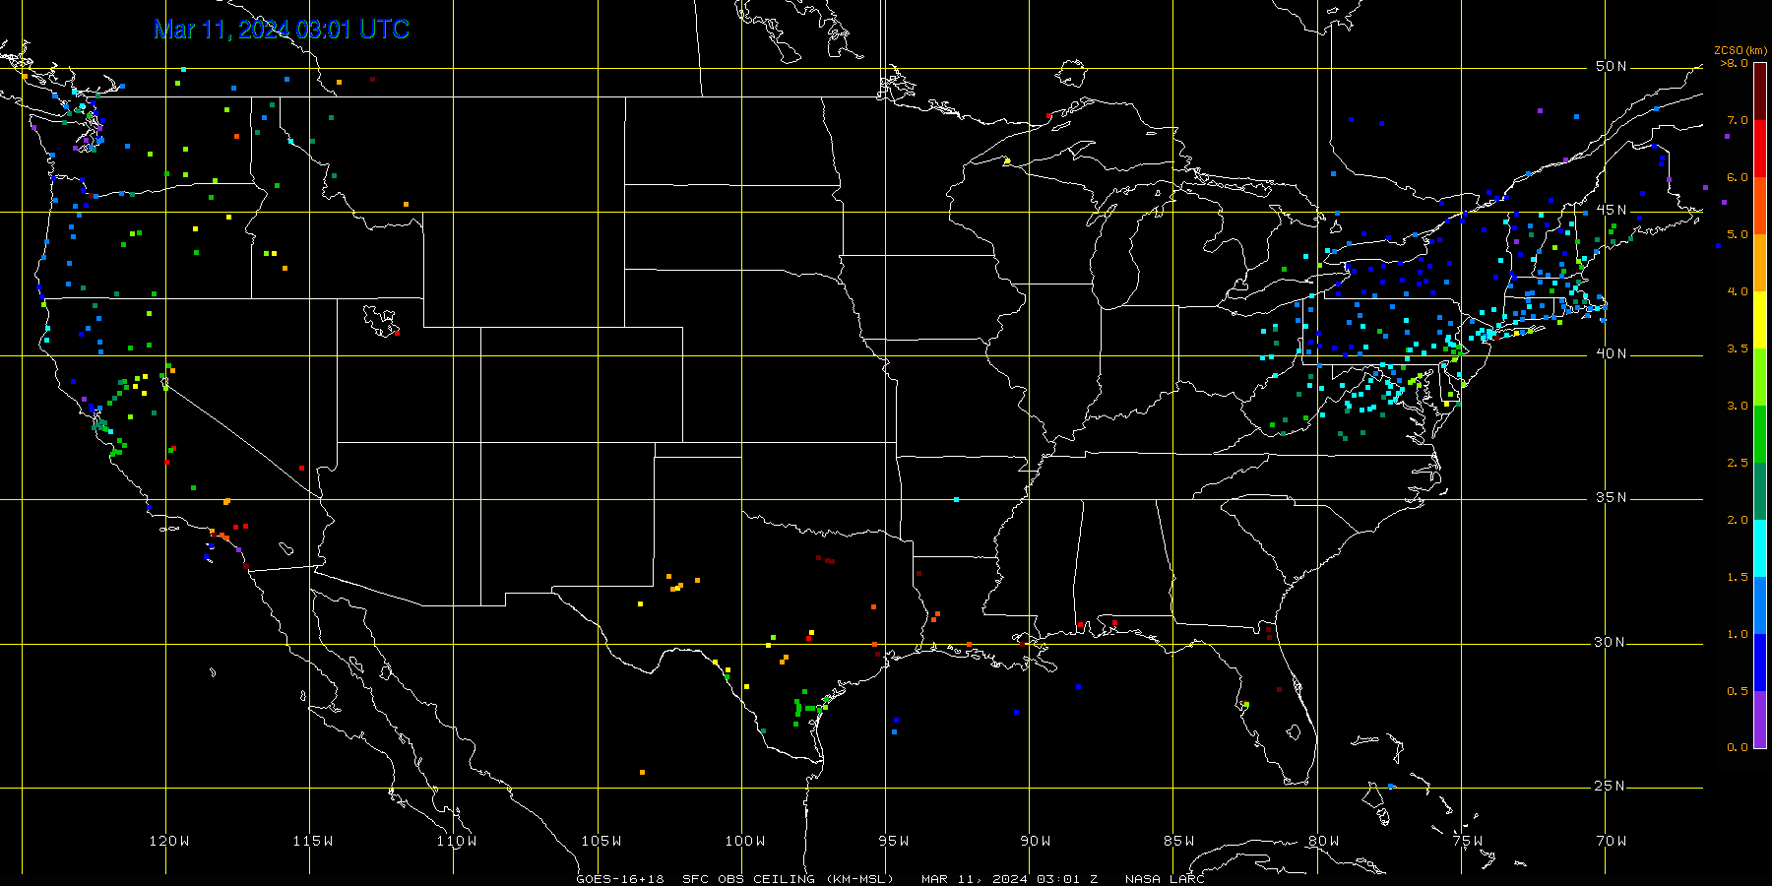Select the '115W' longitude label
The width and height of the screenshot is (1772, 886).
pyautogui.click(x=313, y=841)
